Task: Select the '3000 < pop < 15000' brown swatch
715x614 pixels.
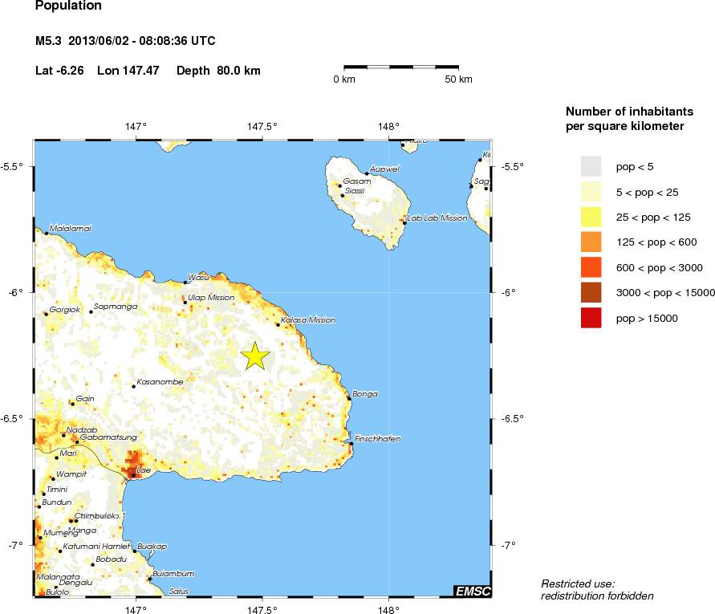Action: click(591, 293)
